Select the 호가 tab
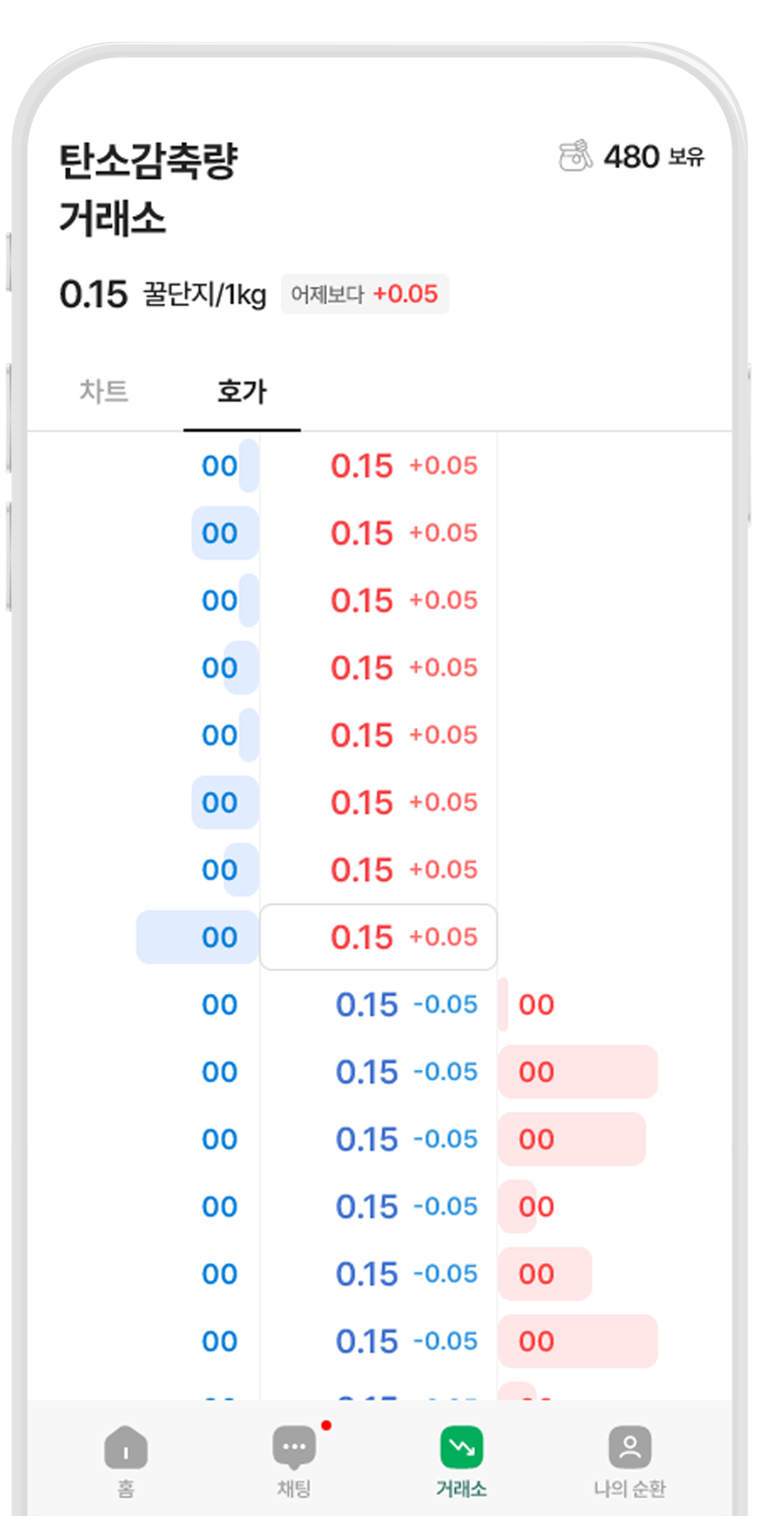This screenshot has height=1516, width=758. (x=242, y=391)
